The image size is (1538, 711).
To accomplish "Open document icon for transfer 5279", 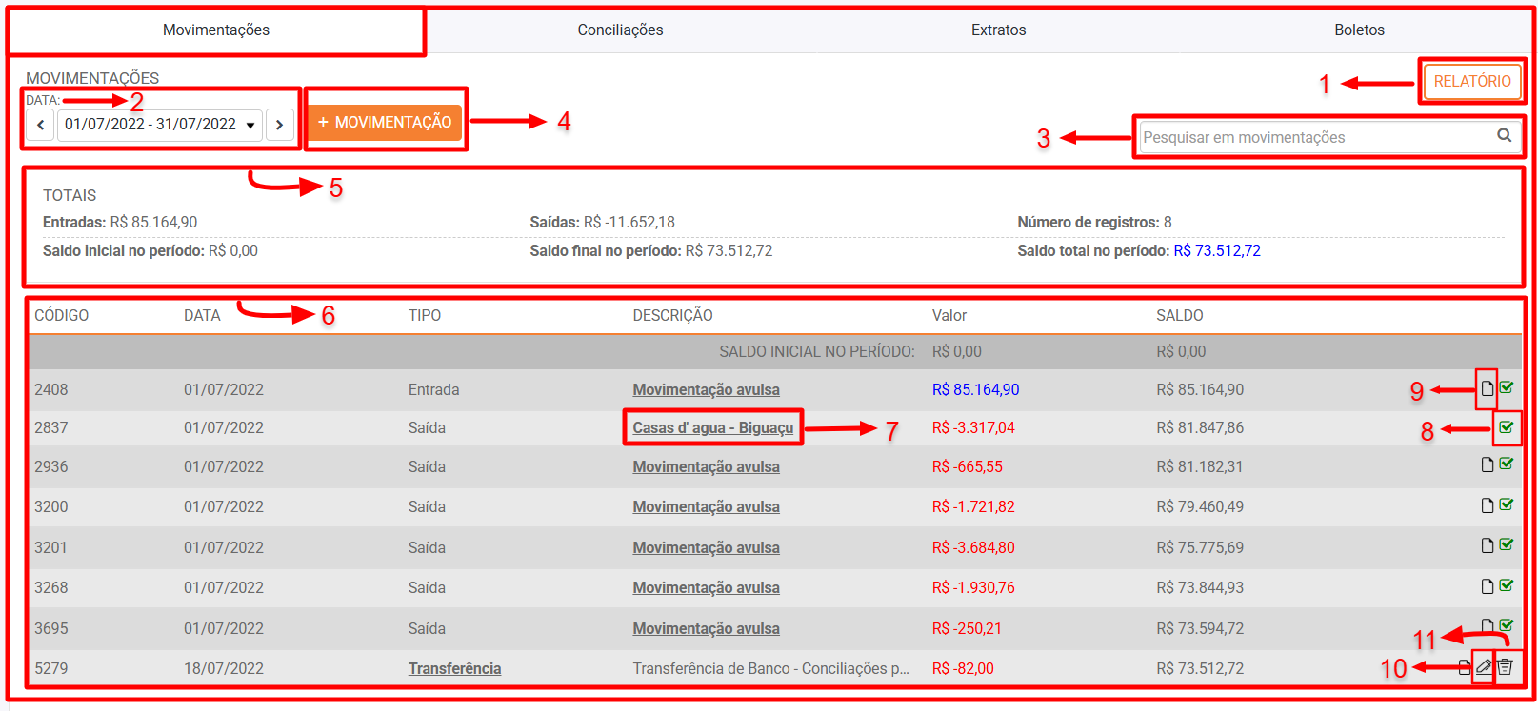I will pos(1465,667).
